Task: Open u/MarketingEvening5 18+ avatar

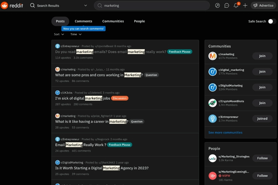Action: tap(213, 176)
